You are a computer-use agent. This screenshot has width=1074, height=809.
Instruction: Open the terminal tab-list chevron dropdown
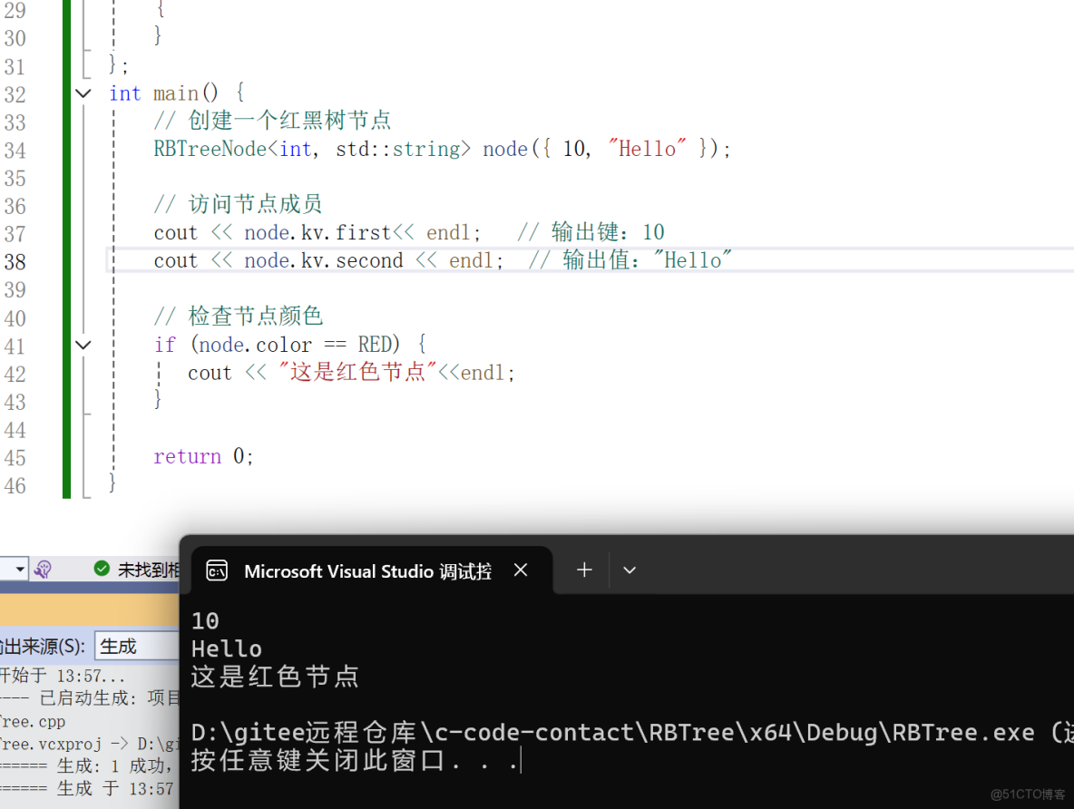click(x=630, y=570)
